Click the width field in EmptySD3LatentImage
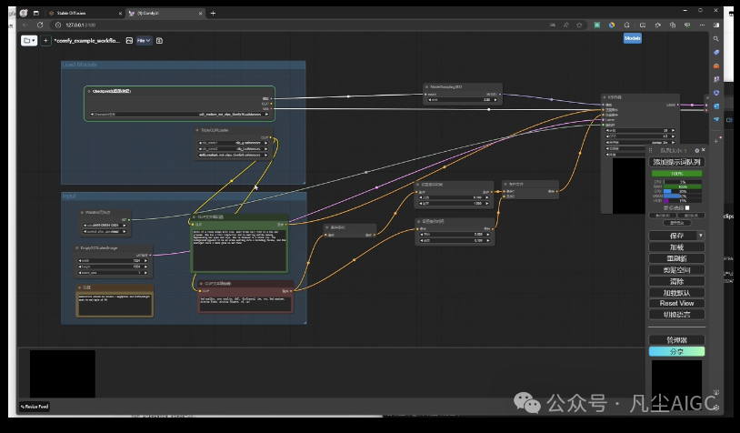Screen dimensions: 740x433 click(x=113, y=261)
